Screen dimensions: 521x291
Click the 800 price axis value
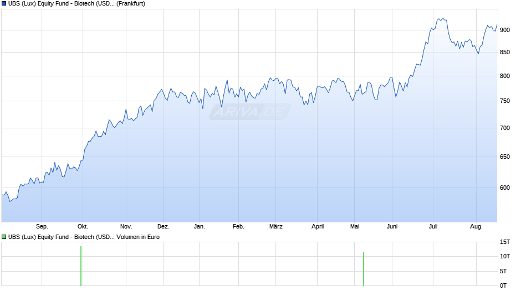[x=505, y=76]
